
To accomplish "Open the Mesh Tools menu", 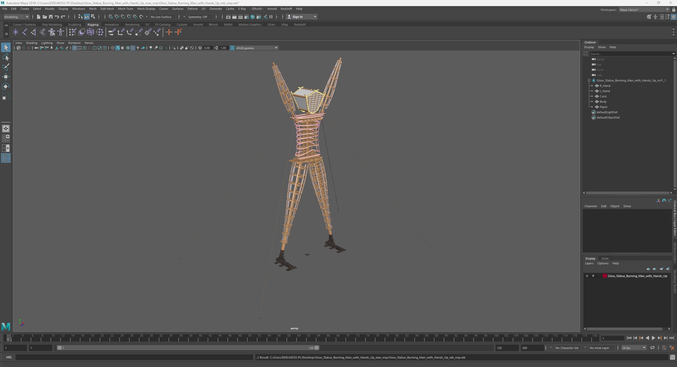I will pyautogui.click(x=125, y=9).
